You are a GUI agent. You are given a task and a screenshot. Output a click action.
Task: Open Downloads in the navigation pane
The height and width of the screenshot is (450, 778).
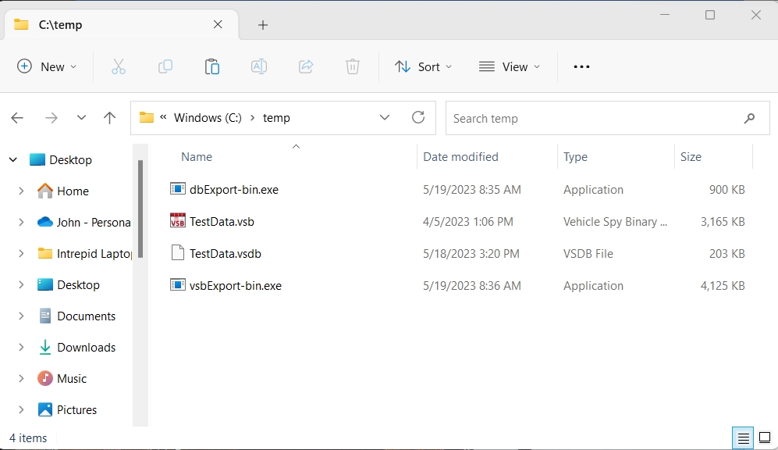(86, 348)
